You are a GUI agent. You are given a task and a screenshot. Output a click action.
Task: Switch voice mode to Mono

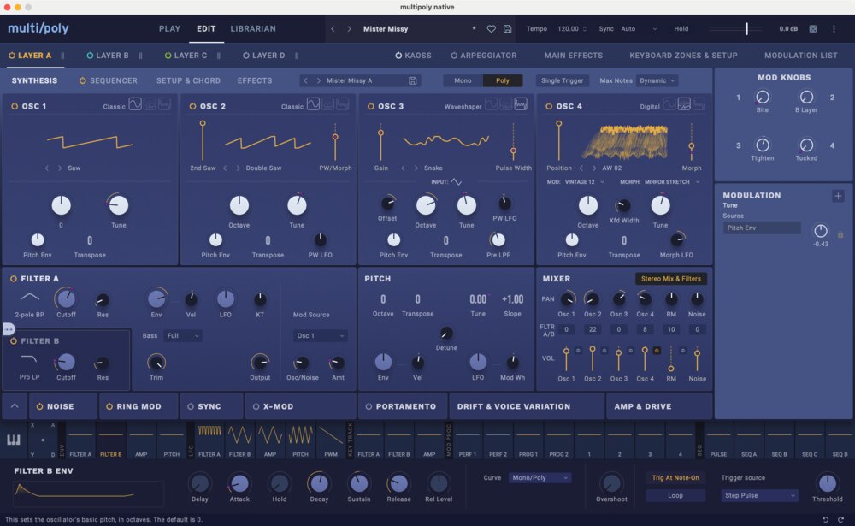point(462,80)
